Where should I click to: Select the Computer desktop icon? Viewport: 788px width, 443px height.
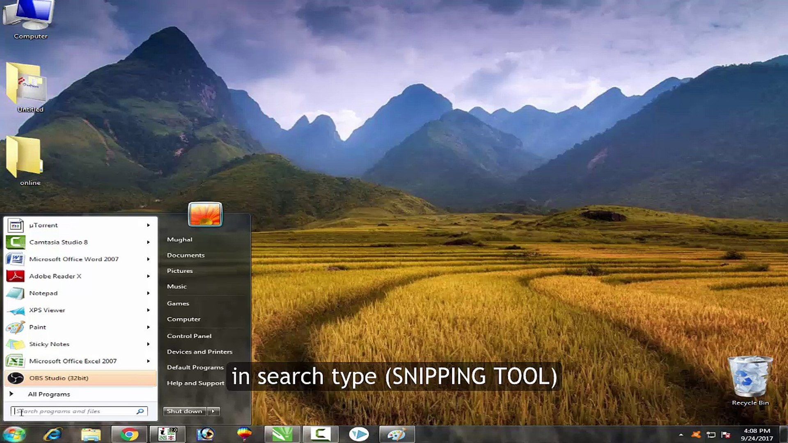click(30, 21)
